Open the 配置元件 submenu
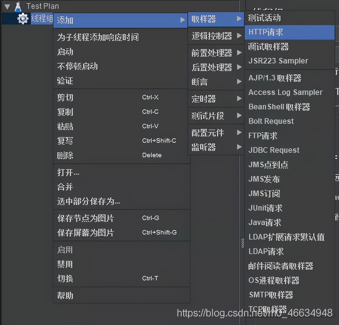339x325 pixels. 207,133
